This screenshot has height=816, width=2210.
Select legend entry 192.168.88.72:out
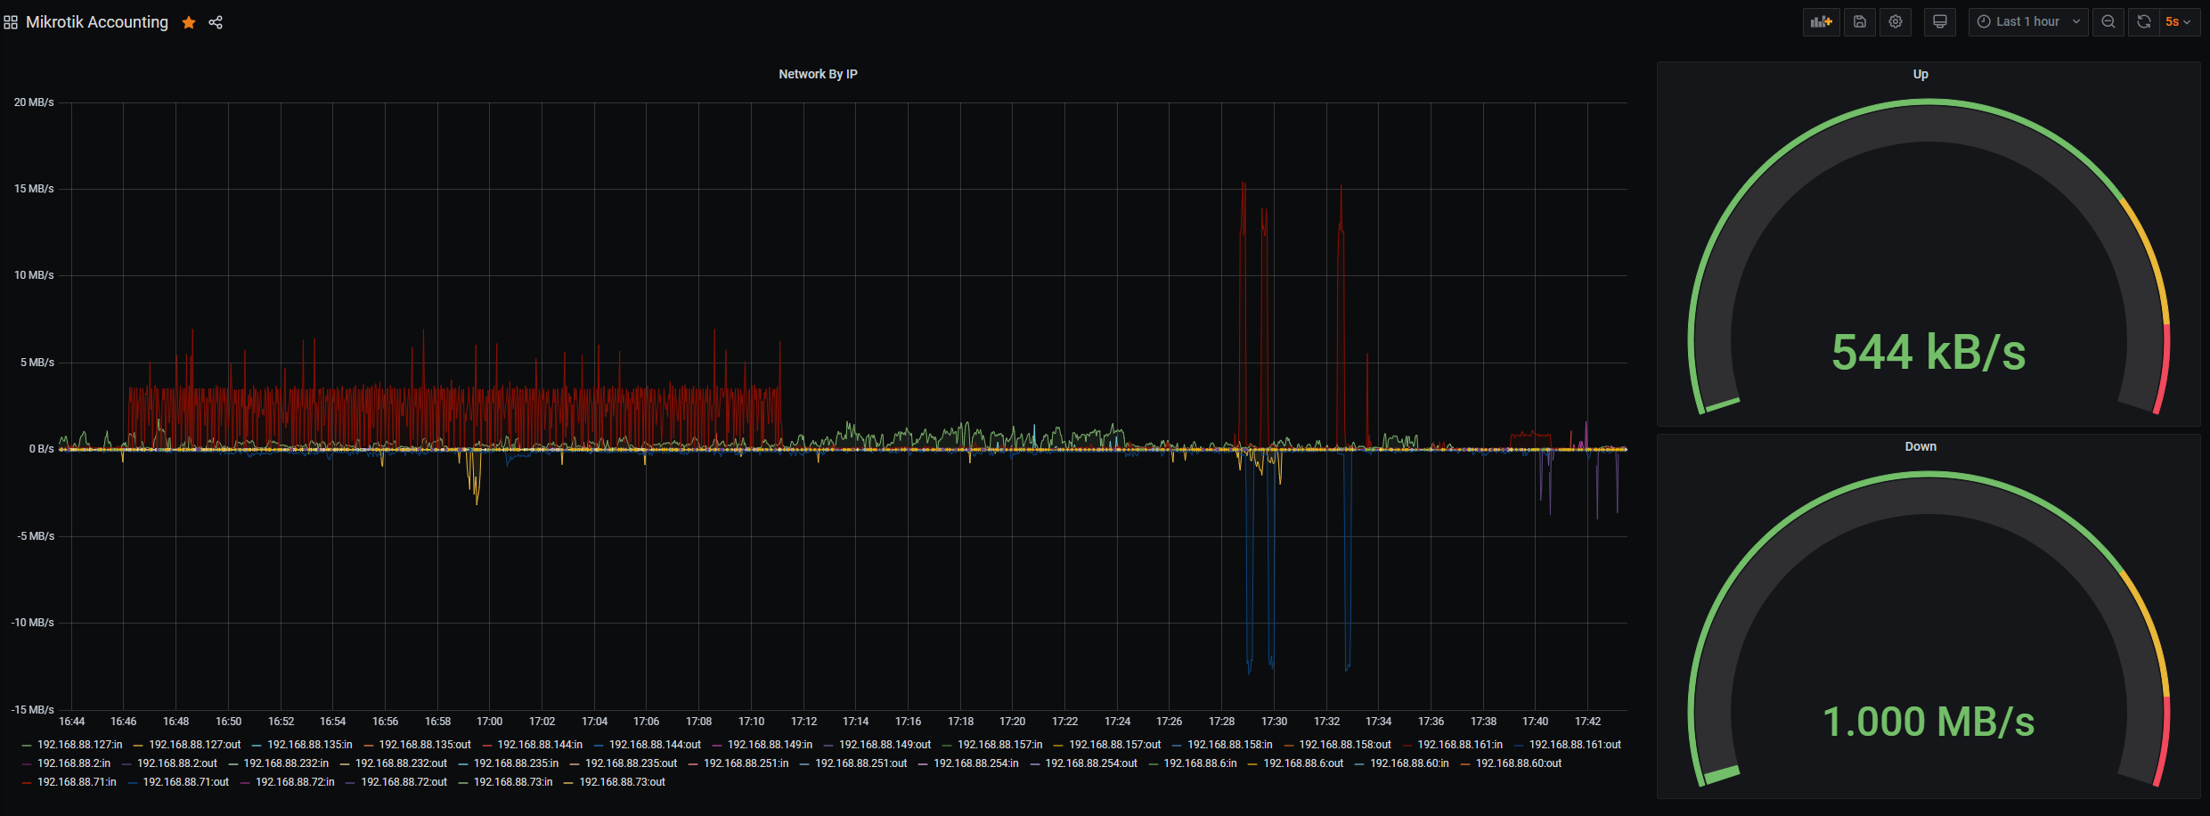404,782
